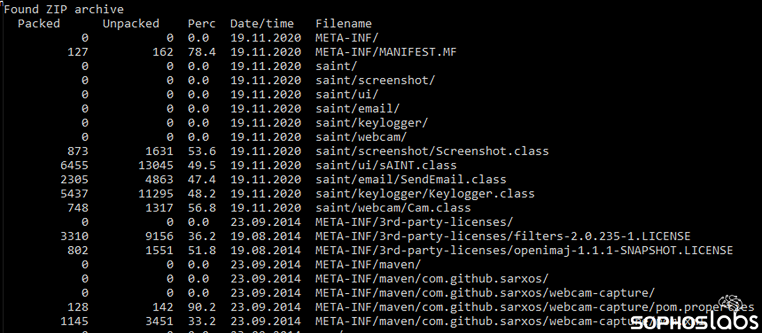Select the saint/email/ directory entry
This screenshot has height=333, width=762.
[x=357, y=109]
